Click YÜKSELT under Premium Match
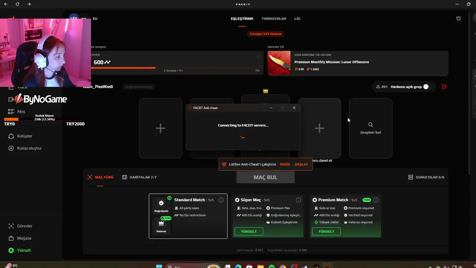Image resolution: width=476 pixels, height=268 pixels. click(326, 232)
